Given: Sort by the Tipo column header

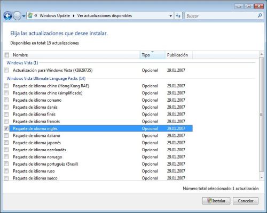Looking at the screenshot, I should (x=152, y=55).
